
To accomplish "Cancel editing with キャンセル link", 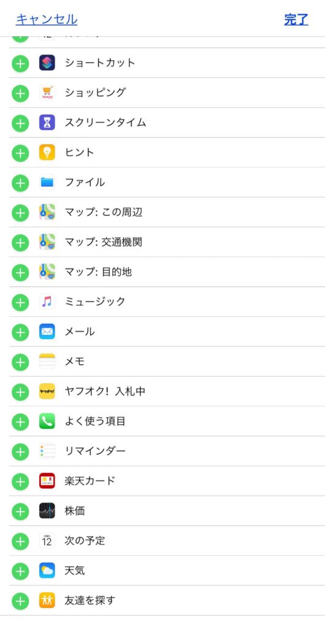I will coord(47,19).
